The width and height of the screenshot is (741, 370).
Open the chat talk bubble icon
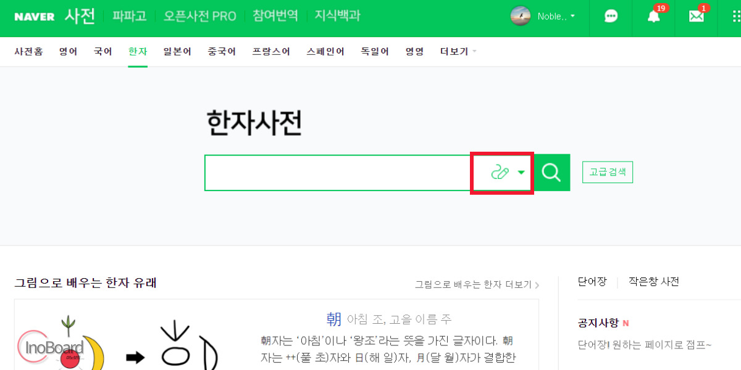(x=611, y=17)
